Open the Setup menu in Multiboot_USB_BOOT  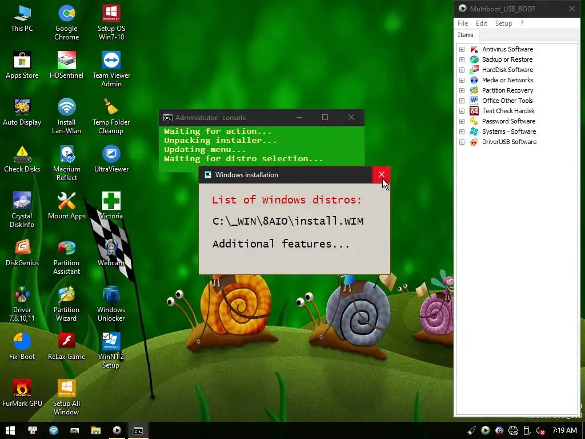(504, 23)
